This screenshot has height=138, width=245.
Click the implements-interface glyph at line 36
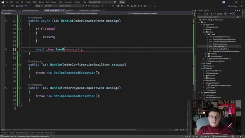(x=6, y=65)
